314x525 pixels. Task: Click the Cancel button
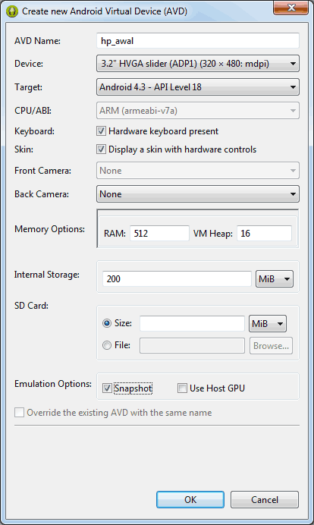(x=265, y=499)
